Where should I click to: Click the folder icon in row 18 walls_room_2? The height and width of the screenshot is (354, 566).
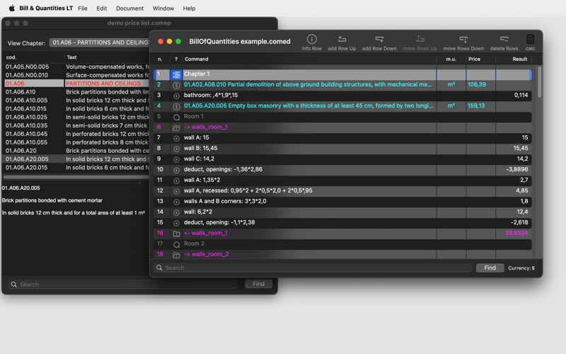pos(176,255)
